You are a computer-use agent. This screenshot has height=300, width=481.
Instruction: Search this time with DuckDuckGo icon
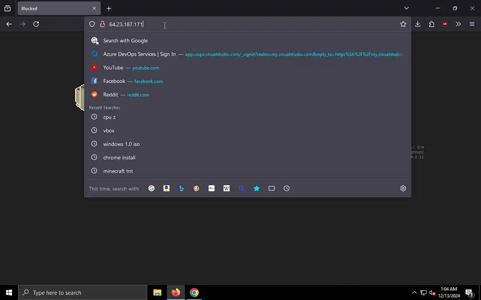(x=197, y=188)
